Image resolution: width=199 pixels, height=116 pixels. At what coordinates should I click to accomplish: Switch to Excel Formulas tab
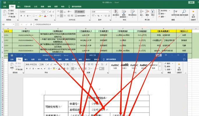click(36, 7)
